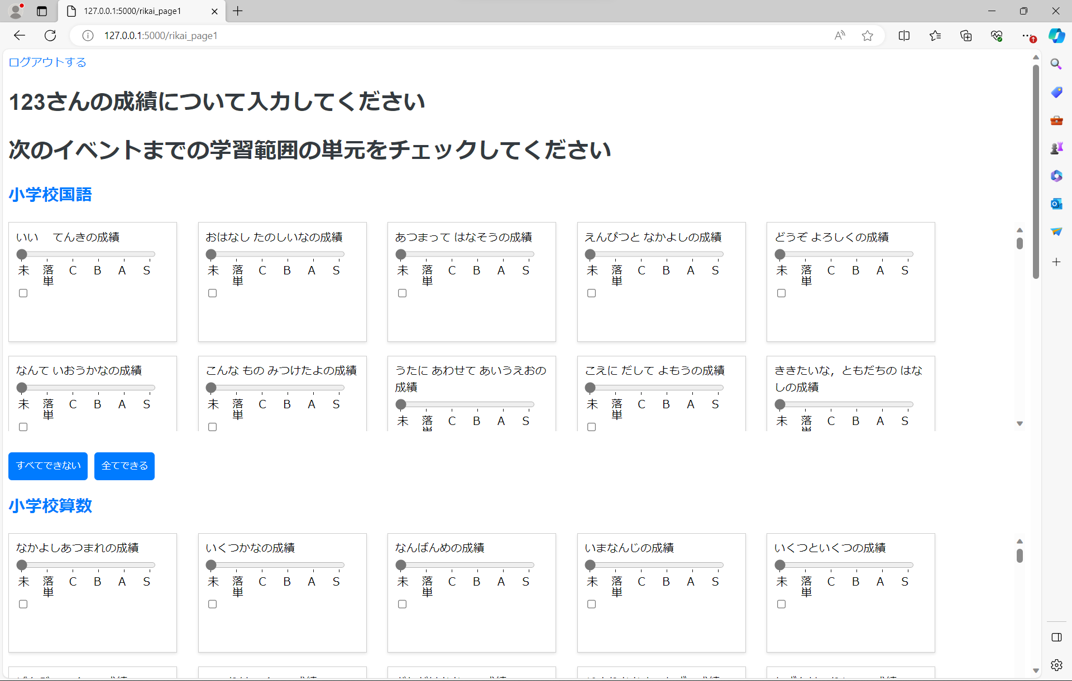Check the えんぴつと なかよし checkbox
1072x681 pixels.
click(x=592, y=293)
